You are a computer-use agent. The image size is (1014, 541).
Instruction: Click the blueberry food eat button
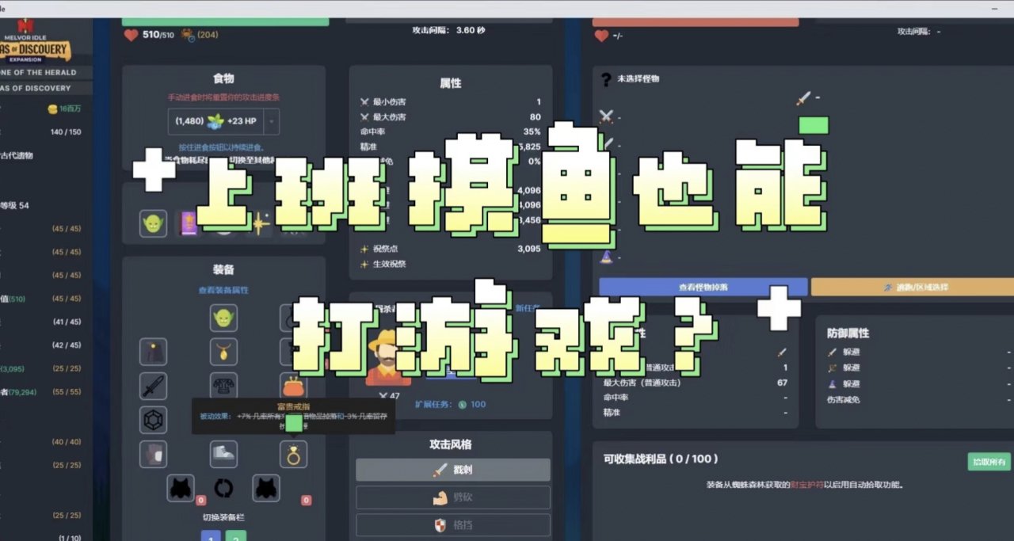[215, 121]
